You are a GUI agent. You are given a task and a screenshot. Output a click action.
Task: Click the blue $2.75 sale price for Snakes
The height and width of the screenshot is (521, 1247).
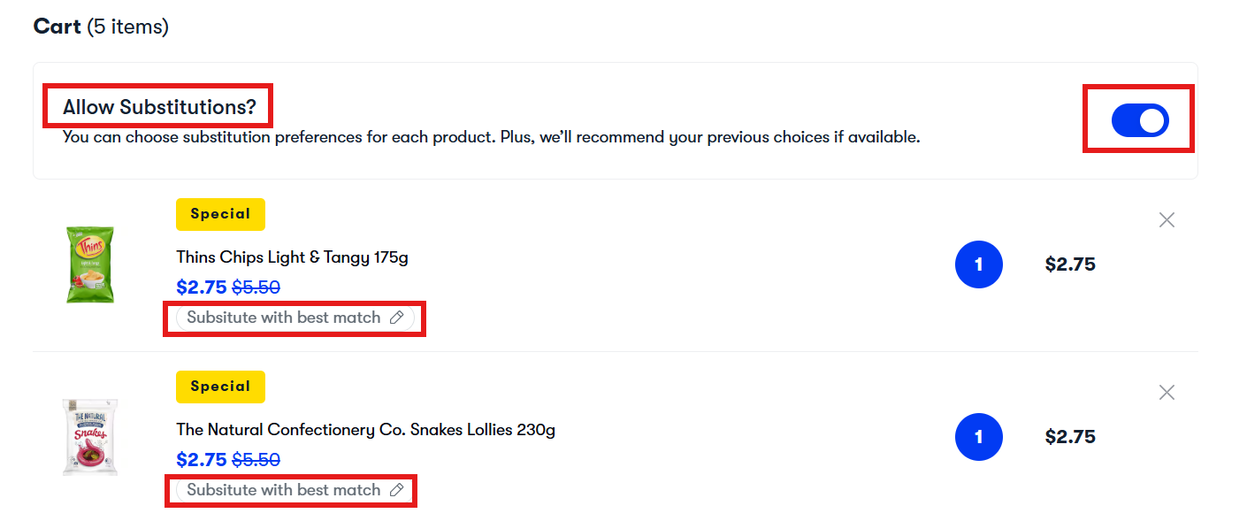pyautogui.click(x=202, y=460)
